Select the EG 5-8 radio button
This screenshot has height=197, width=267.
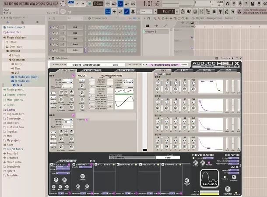(164, 74)
